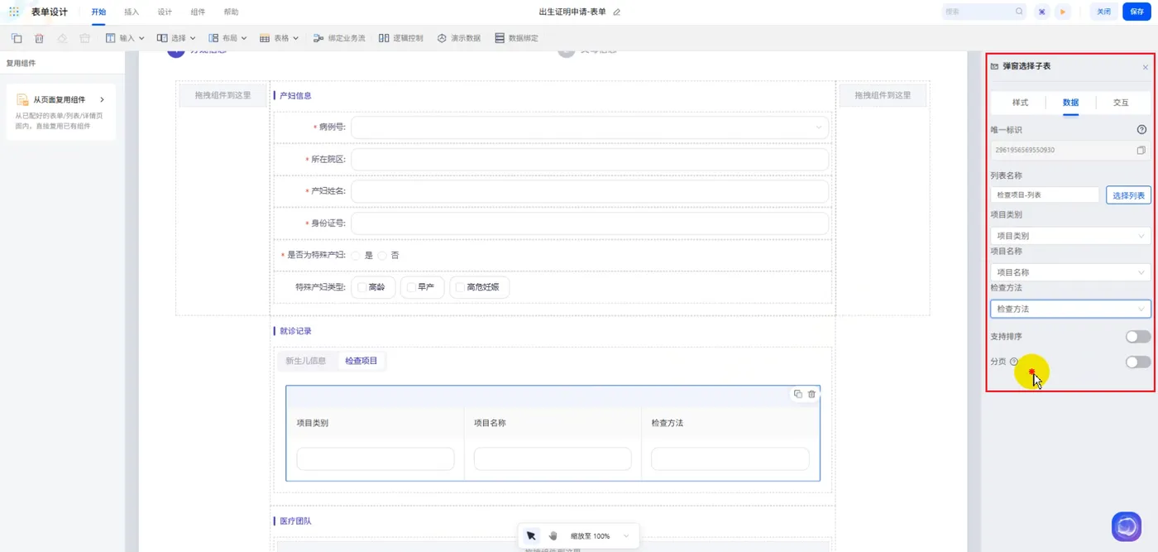The height and width of the screenshot is (552, 1158).
Task: Check the 早产 checkbox
Action: tap(411, 287)
